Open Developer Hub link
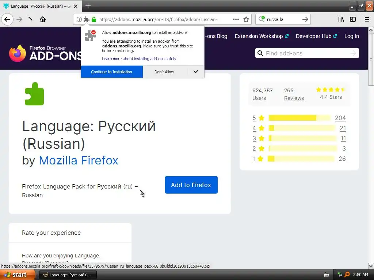The width and height of the screenshot is (374, 280). tap(316, 36)
